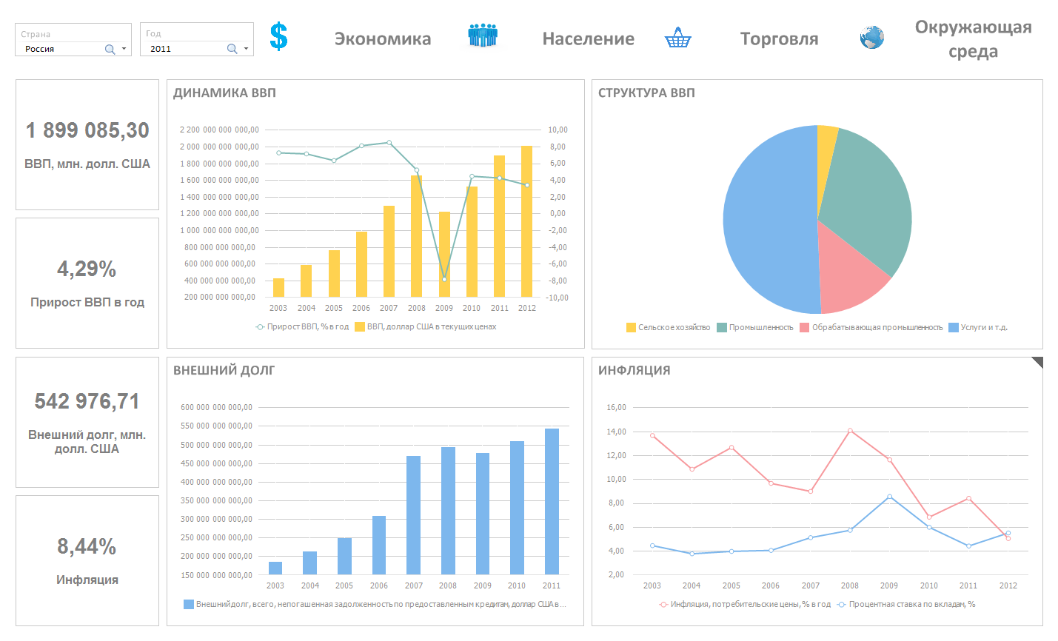Click the dark corner marker on ИНФЛЯЦИЯ panel
Screen dimensions: 1058x641
point(1037,362)
